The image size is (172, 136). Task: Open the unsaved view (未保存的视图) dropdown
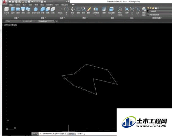[x=159, y=14]
